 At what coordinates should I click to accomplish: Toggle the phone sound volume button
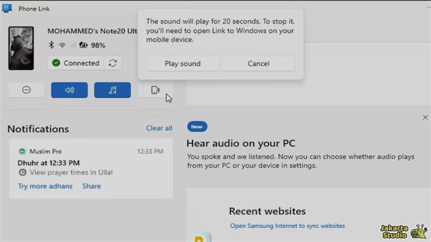coord(69,90)
